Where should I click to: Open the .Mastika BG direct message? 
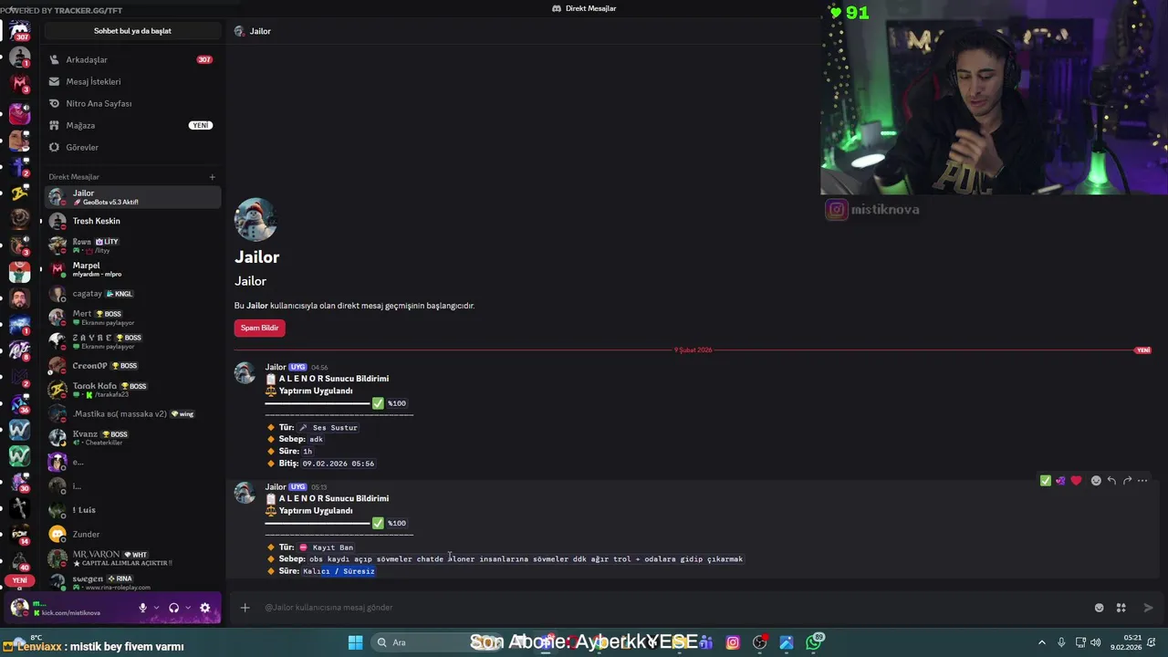pos(132,413)
